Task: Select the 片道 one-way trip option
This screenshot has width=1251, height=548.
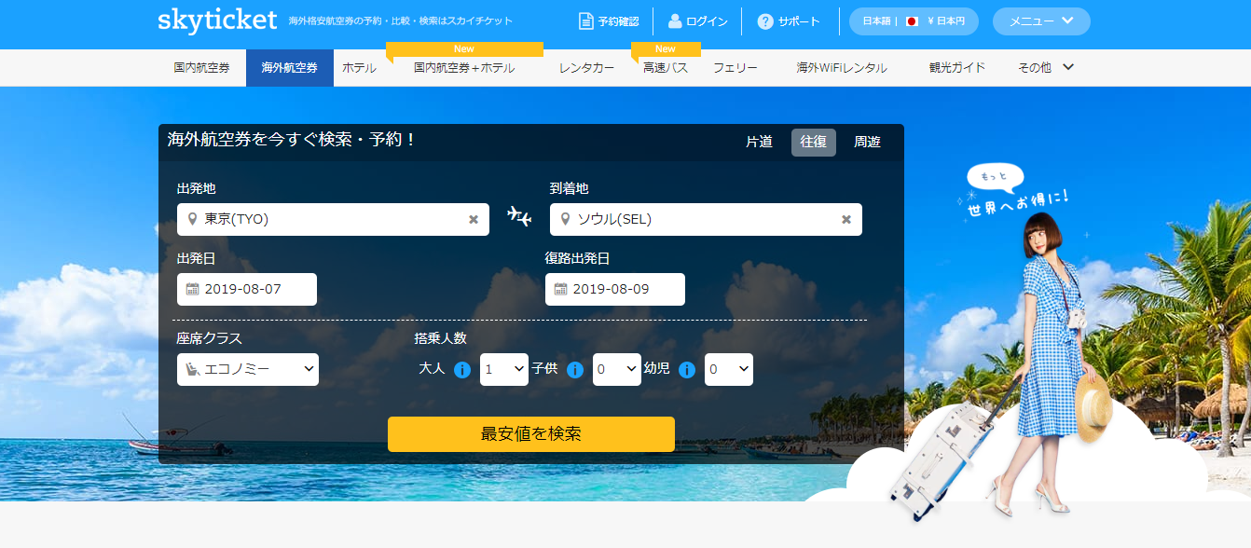Action: (x=759, y=143)
